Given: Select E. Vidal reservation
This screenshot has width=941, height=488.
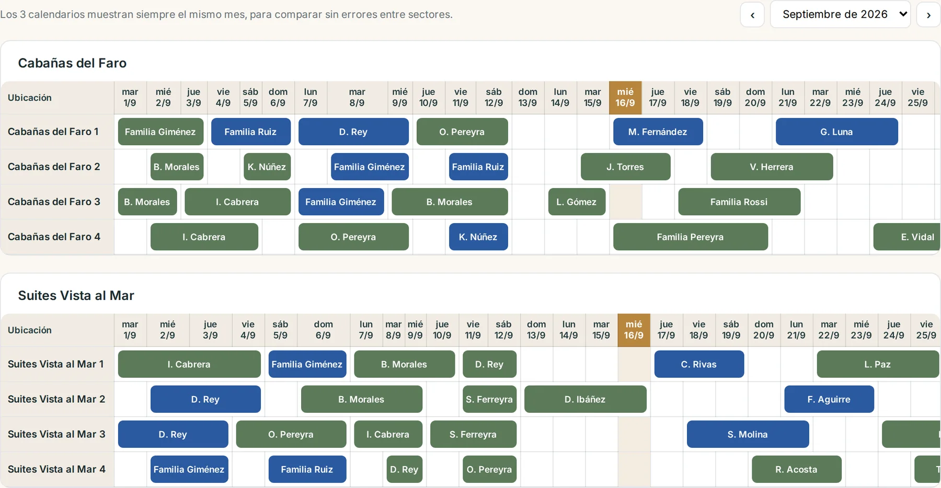Looking at the screenshot, I should (907, 237).
